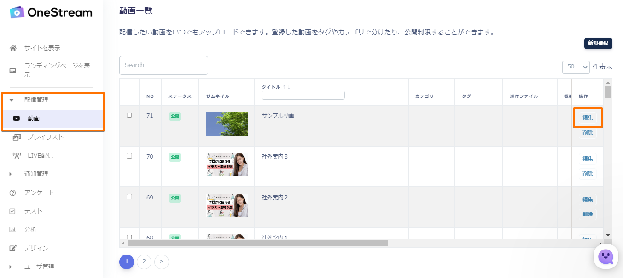Click the landing page icon in sidebar
Image resolution: width=623 pixels, height=278 pixels.
pos(13,70)
